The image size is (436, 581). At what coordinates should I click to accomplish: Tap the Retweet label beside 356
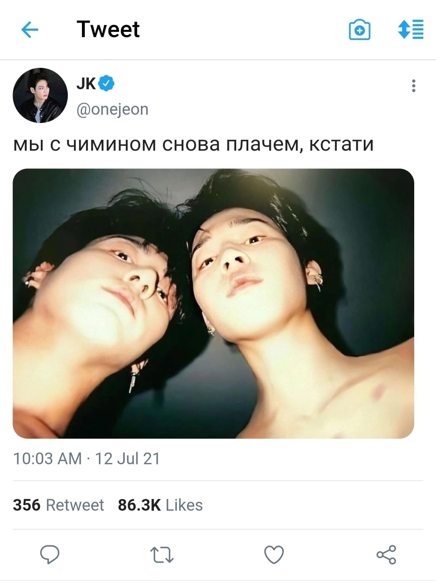[75, 505]
